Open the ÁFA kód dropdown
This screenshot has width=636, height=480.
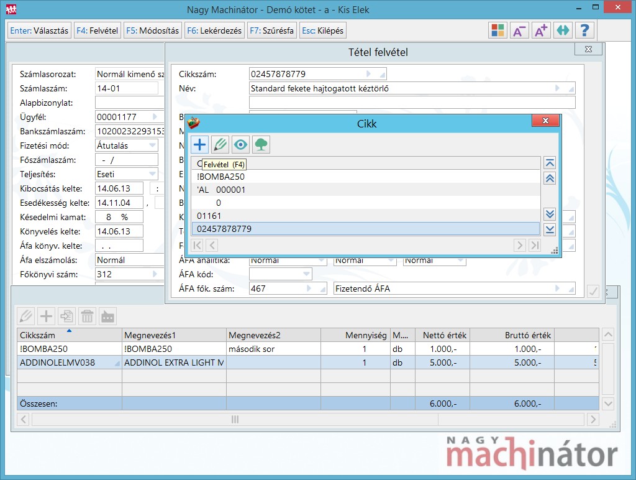coord(306,274)
